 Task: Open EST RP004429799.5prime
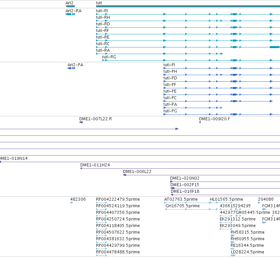pos(118,245)
